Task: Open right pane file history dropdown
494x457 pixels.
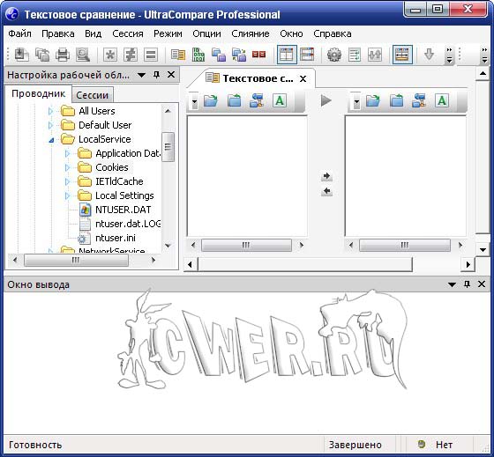Action: (x=356, y=101)
